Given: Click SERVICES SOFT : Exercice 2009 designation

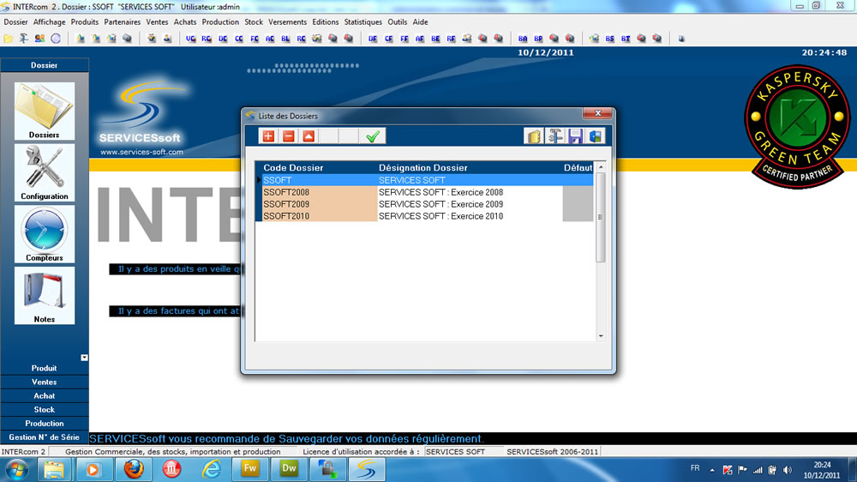Looking at the screenshot, I should click(440, 204).
